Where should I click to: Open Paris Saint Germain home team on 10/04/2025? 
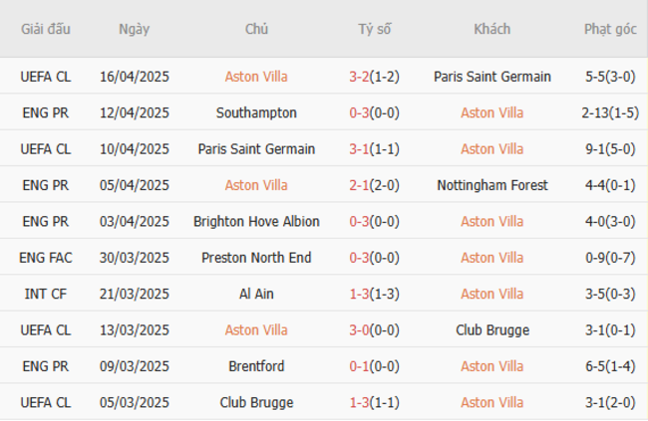[x=256, y=149]
